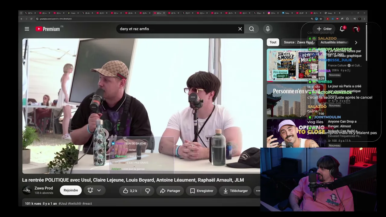This screenshot has width=386, height=217.
Task: Run search with the magnifier button
Action: pyautogui.click(x=252, y=29)
